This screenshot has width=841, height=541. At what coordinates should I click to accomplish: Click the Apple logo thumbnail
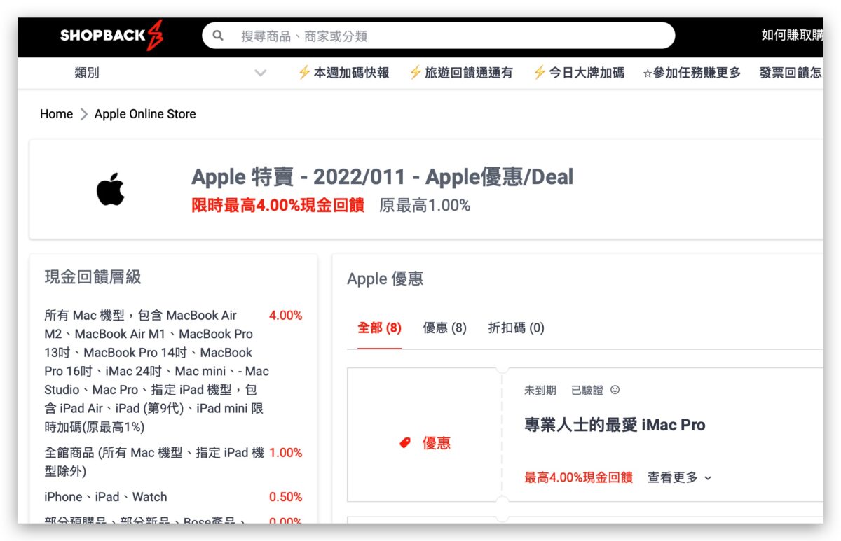(x=111, y=190)
